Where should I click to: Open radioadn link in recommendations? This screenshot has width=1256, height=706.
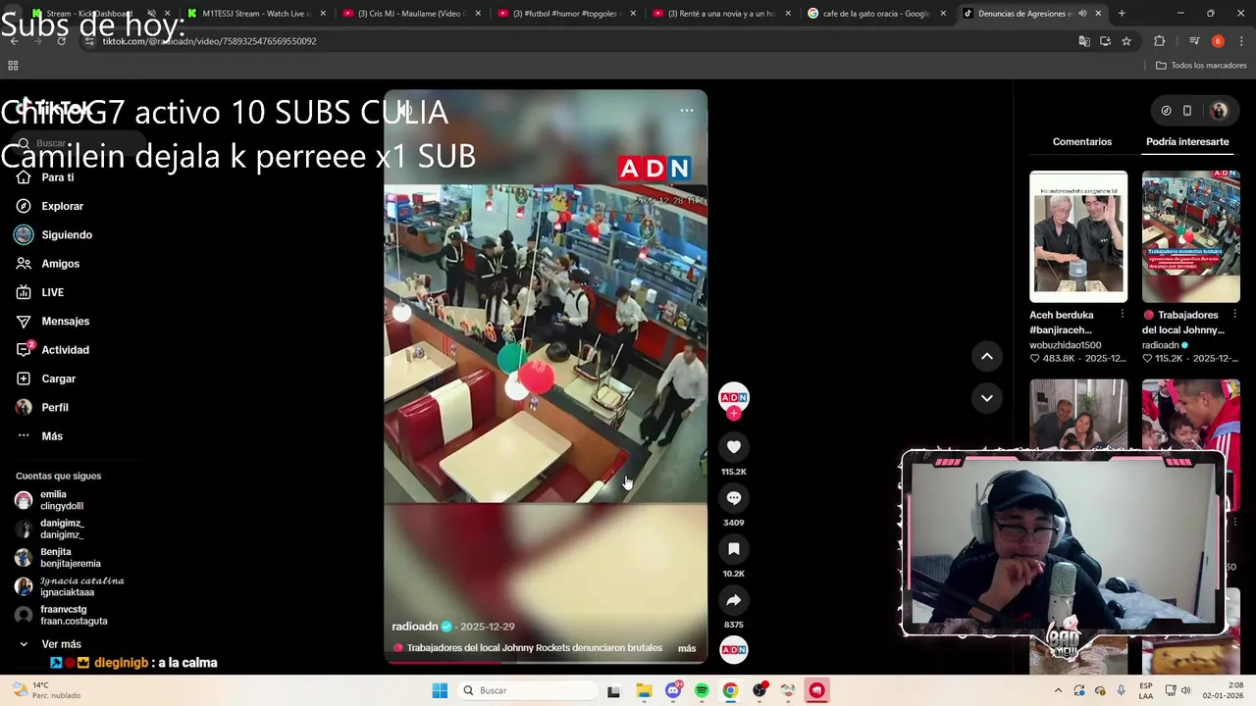1161,345
